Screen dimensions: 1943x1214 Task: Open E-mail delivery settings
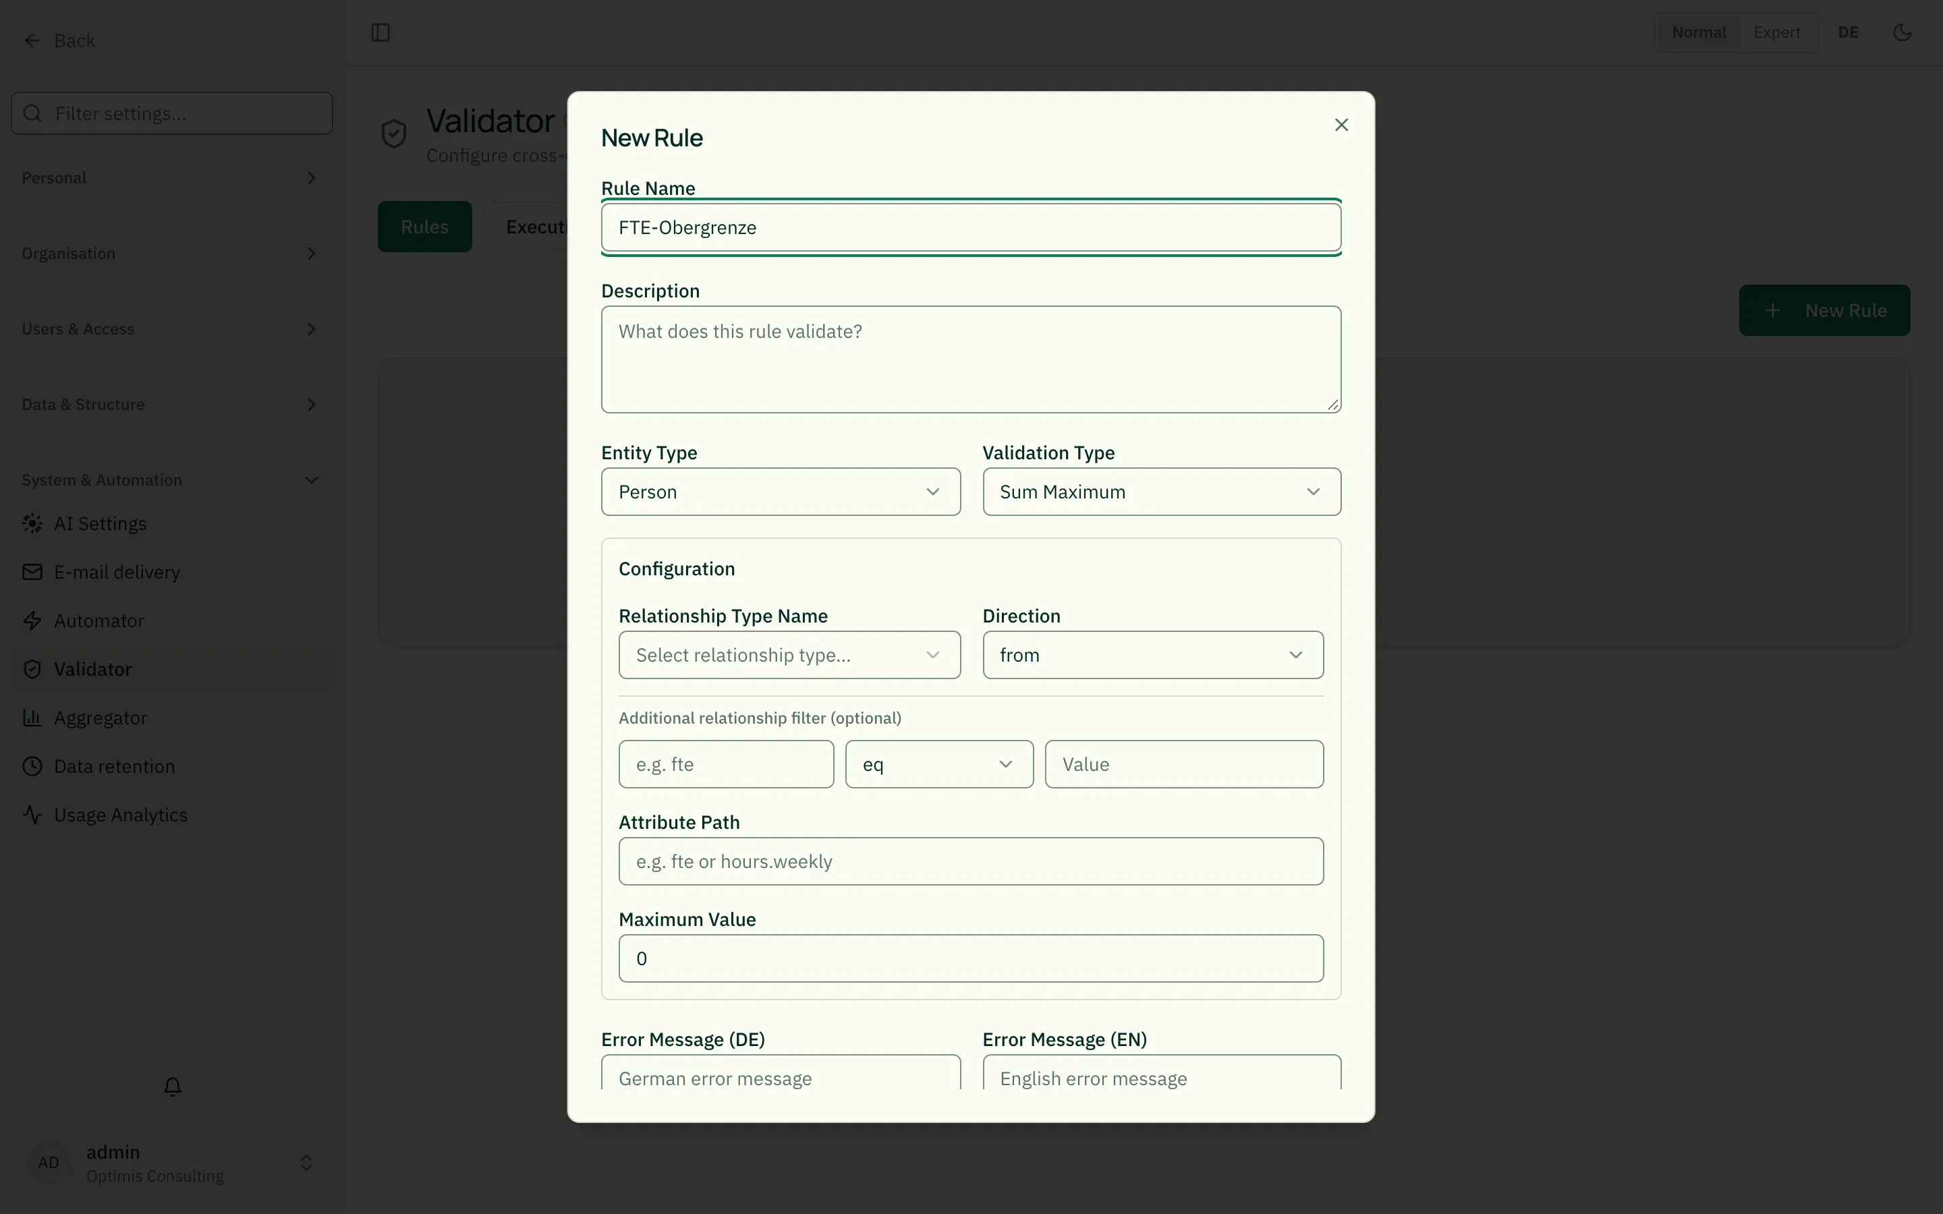point(172,572)
